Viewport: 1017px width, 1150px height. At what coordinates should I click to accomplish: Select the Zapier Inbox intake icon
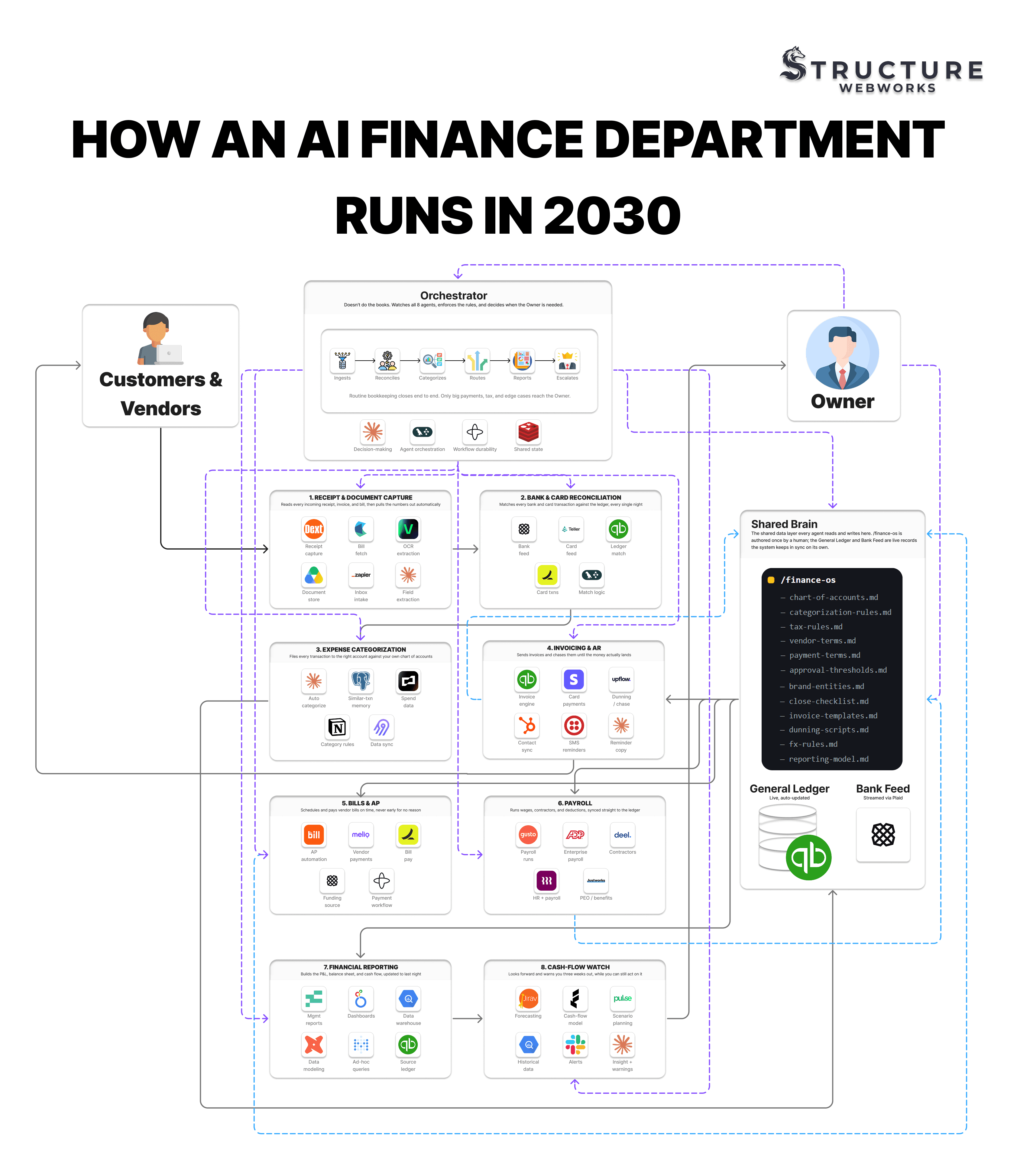(x=361, y=575)
